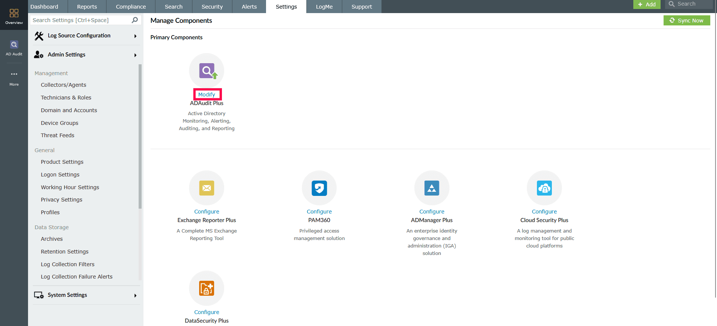
Task: Open Retention Settings
Action: pyautogui.click(x=65, y=252)
